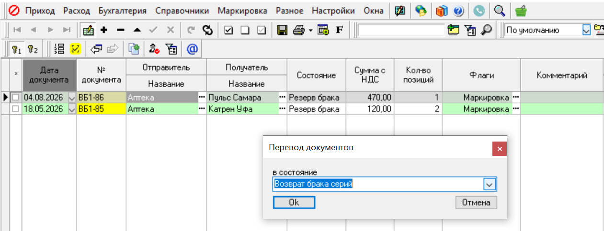Open table settings gear icon
Viewport: 604px width, 231px height.
323,30
